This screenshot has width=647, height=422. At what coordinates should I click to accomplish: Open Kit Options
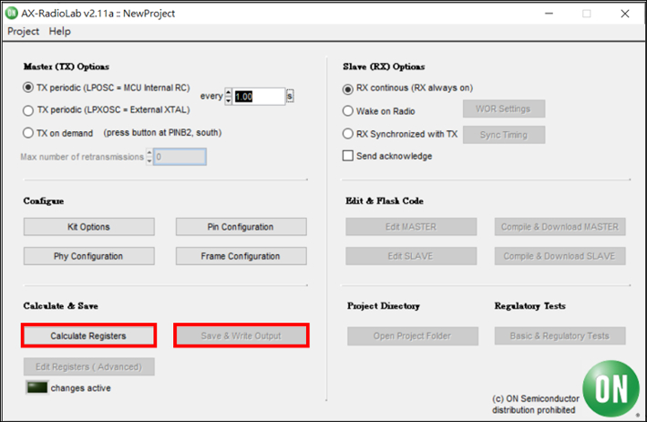click(89, 227)
